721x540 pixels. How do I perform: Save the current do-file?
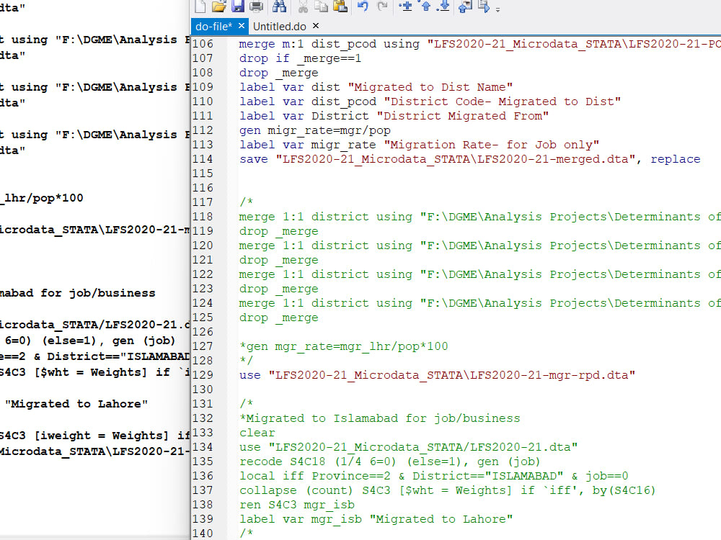[x=239, y=8]
